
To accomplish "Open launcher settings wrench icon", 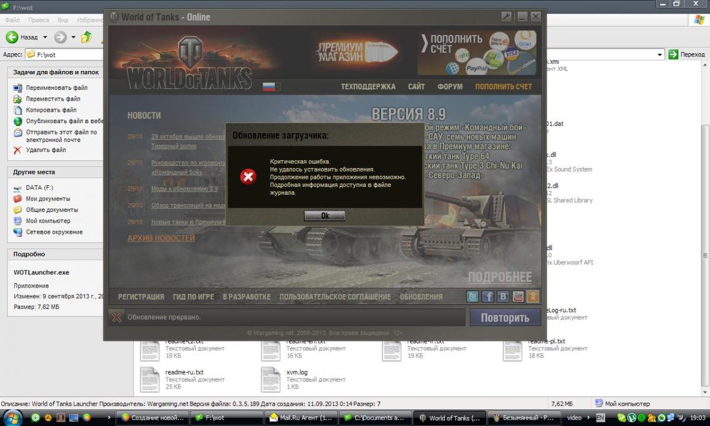I will tap(506, 17).
